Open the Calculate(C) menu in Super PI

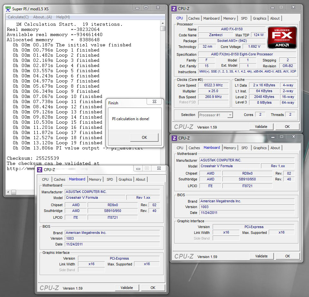click(x=18, y=17)
